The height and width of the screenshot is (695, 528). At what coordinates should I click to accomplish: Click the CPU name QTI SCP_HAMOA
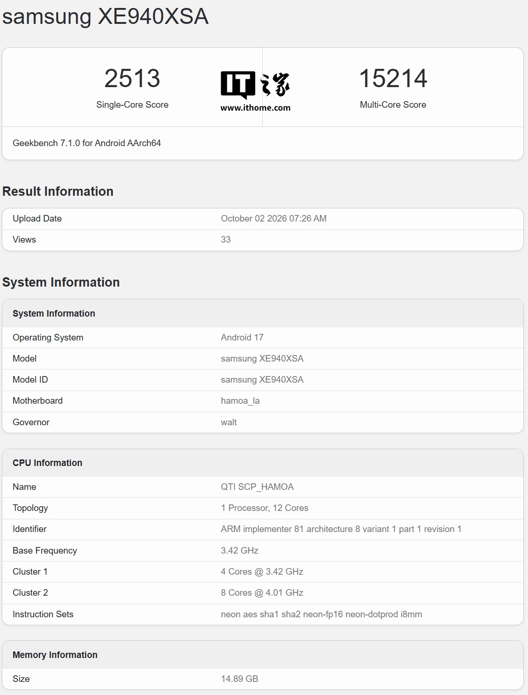click(257, 487)
